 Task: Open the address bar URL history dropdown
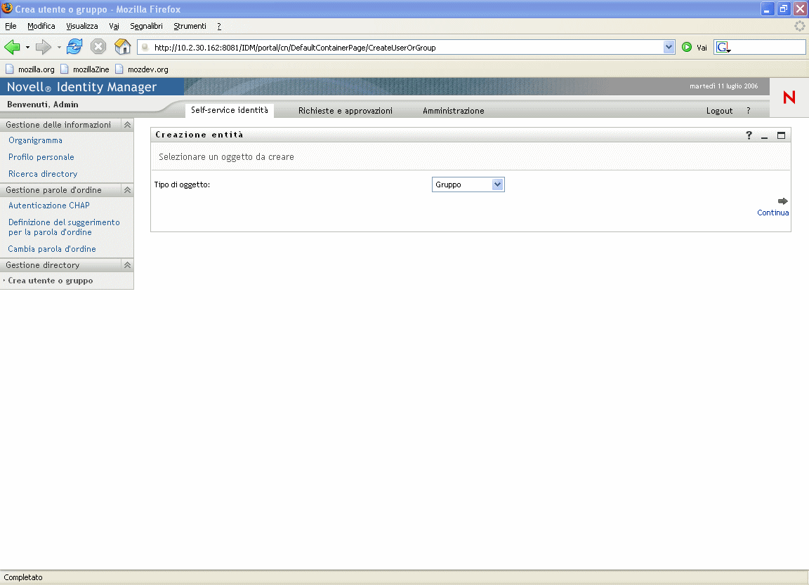[x=669, y=47]
